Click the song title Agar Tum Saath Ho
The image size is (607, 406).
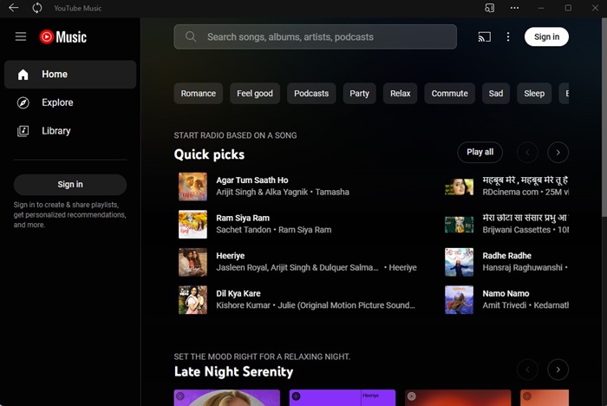(252, 180)
